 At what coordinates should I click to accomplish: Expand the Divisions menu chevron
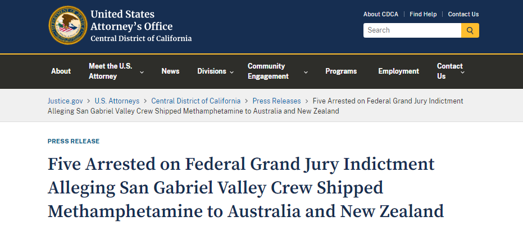pyautogui.click(x=232, y=72)
